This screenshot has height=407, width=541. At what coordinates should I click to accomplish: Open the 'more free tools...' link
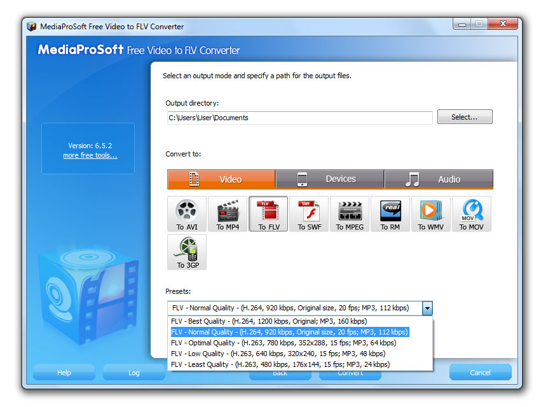click(x=90, y=155)
